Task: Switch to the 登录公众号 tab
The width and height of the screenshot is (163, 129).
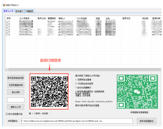Action: coord(8,11)
